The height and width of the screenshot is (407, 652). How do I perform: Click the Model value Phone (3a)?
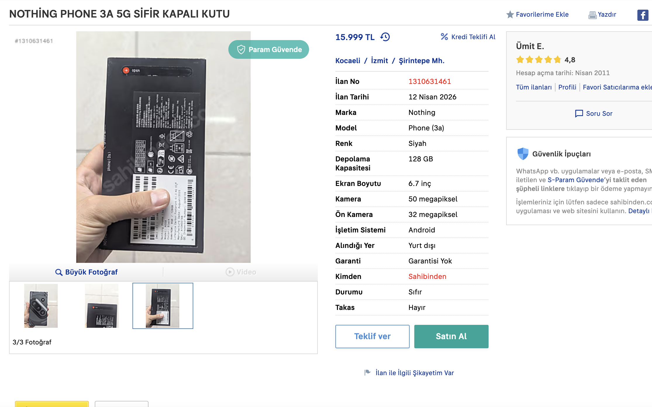pos(426,128)
